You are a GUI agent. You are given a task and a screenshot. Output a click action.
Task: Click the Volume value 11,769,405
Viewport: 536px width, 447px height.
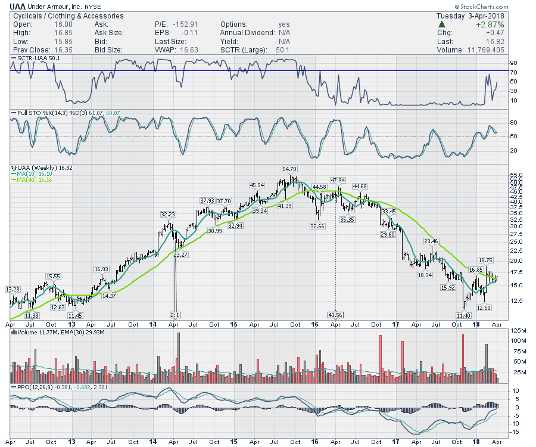[x=485, y=50]
